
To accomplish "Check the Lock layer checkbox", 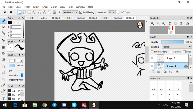I will pyautogui.click(x=184, y=52).
